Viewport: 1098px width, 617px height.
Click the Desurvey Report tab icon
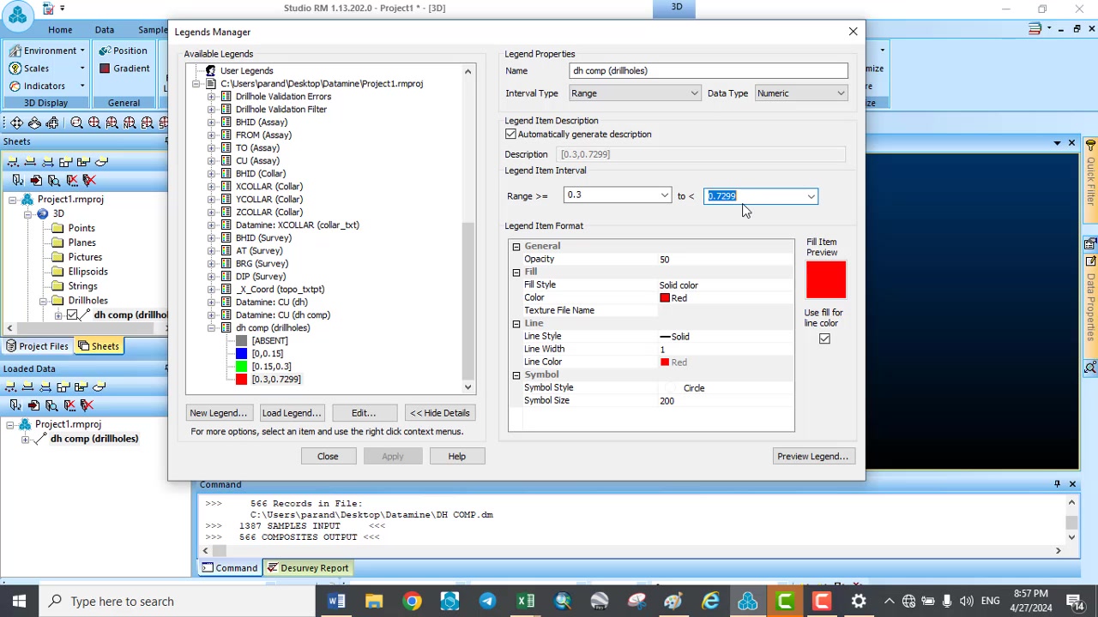click(272, 568)
